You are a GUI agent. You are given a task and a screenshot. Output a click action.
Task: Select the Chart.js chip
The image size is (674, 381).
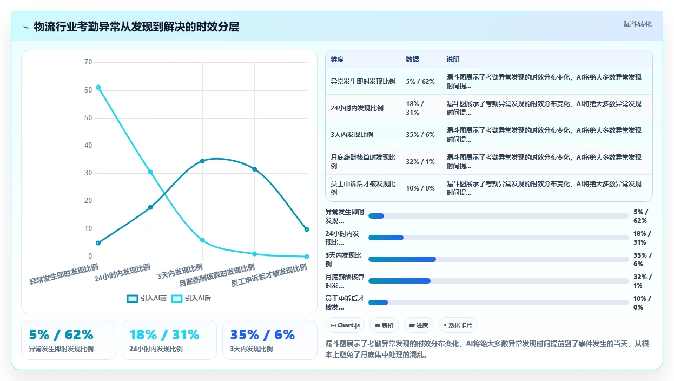345,325
